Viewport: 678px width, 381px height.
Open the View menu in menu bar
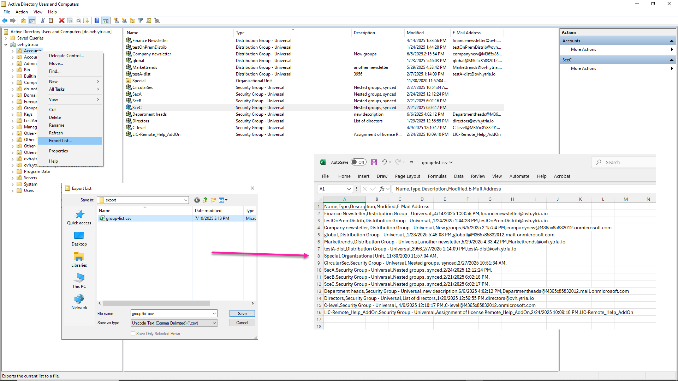point(38,12)
